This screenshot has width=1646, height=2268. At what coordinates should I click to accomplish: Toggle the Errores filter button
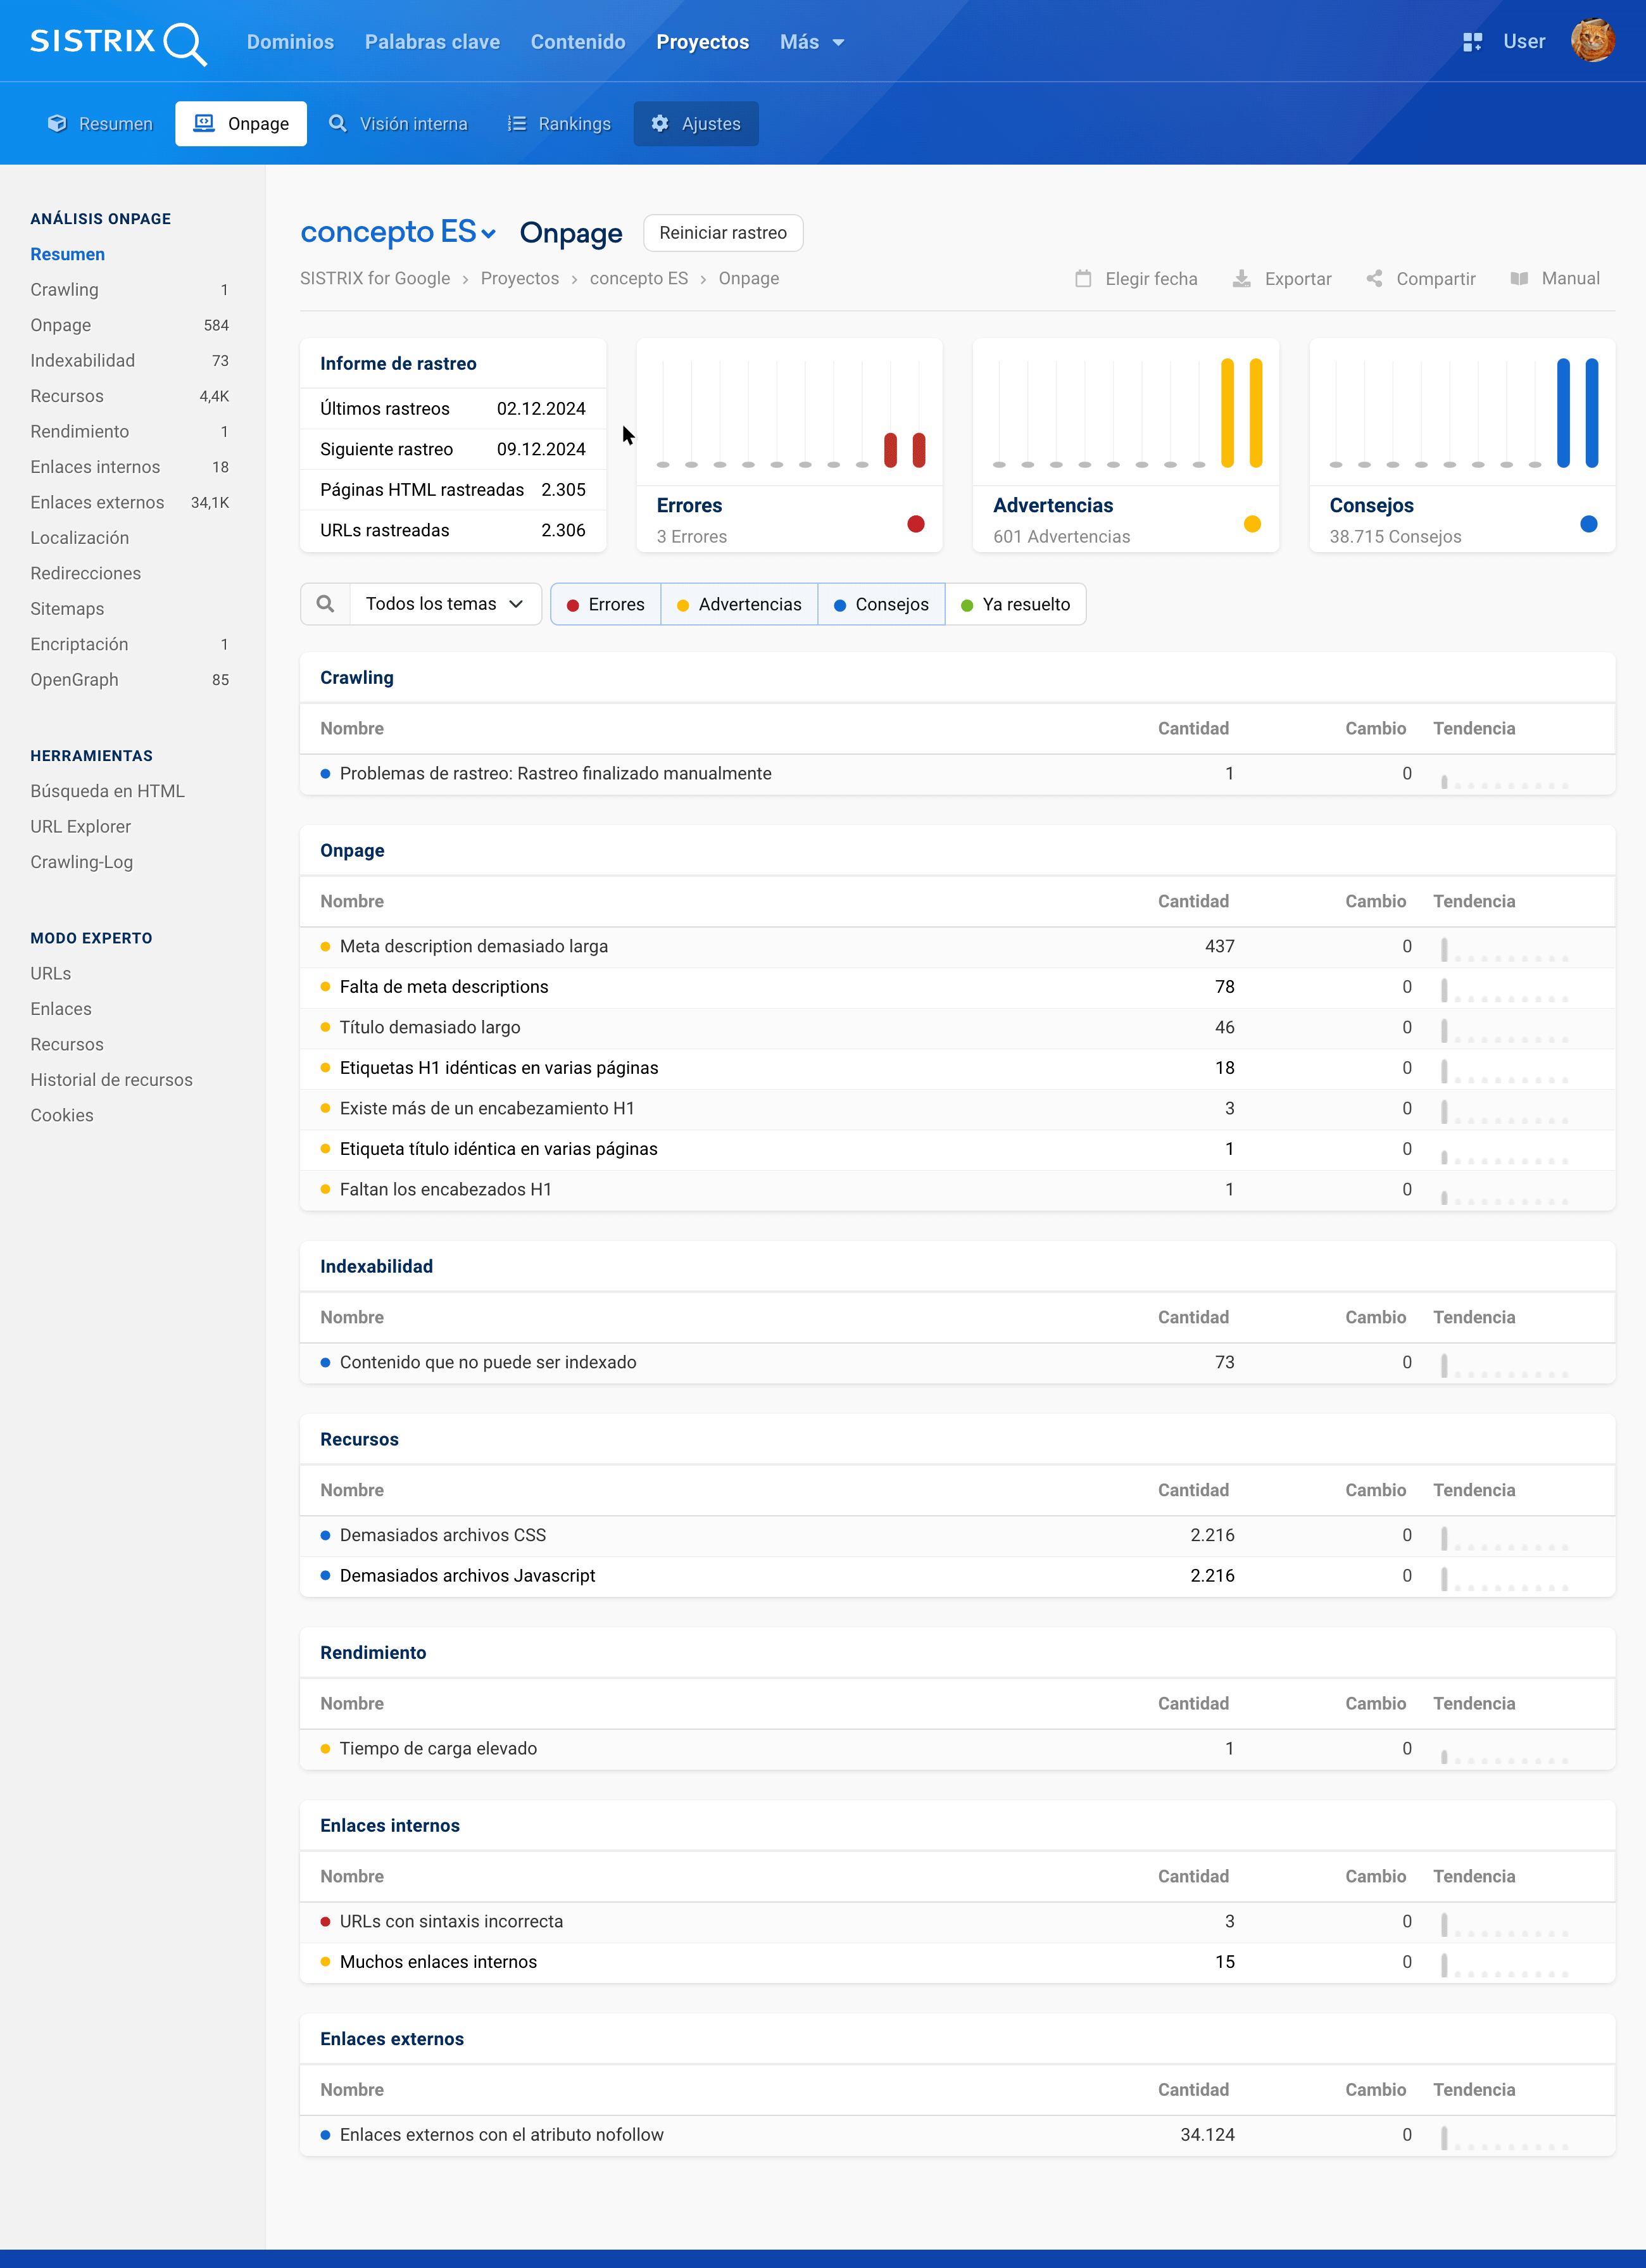(x=605, y=604)
